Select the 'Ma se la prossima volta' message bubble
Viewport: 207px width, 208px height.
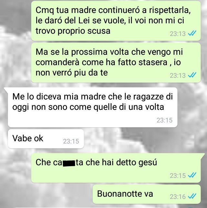[x=116, y=63]
